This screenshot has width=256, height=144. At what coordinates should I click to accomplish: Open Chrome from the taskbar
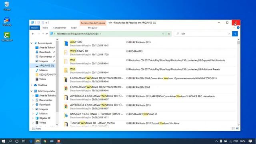45,141
